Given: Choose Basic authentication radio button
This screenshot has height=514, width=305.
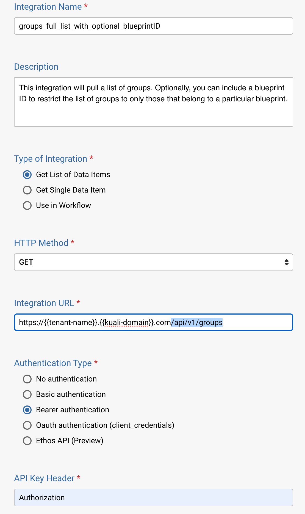Looking at the screenshot, I should (x=27, y=394).
